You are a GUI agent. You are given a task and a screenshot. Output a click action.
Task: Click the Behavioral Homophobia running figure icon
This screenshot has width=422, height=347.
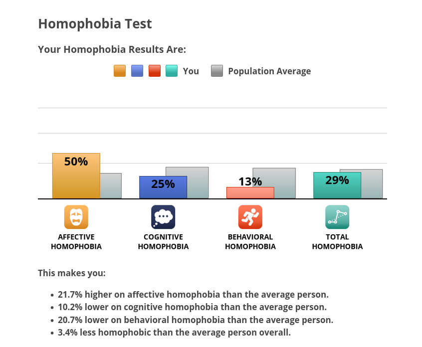click(250, 217)
